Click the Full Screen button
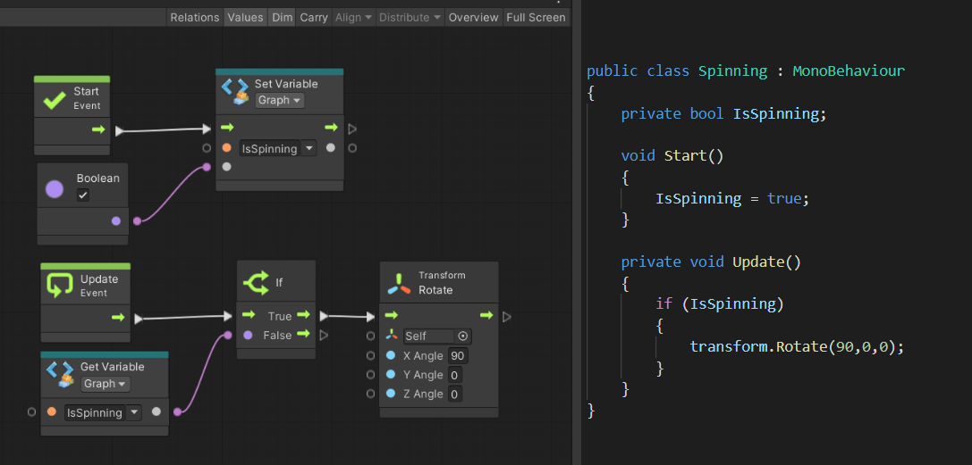This screenshot has height=465, width=972. click(536, 17)
